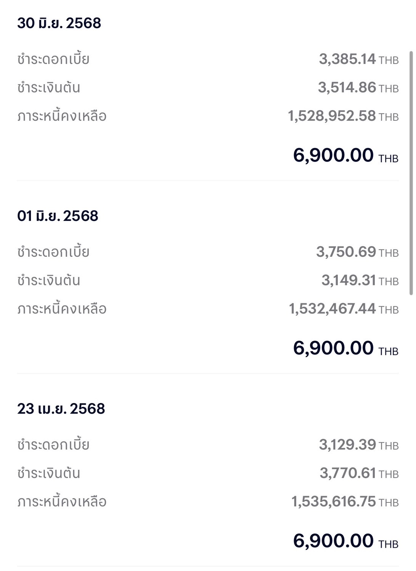Screen dimensions: 416x571
Task: Tap the 1,528,952.58 THB remaining debt balance
Action: (343, 116)
